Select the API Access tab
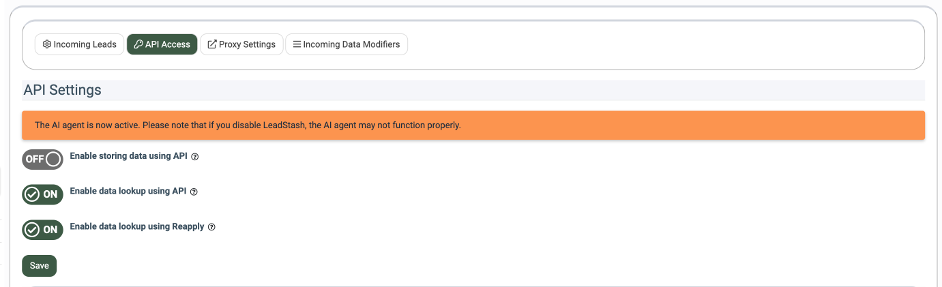The height and width of the screenshot is (287, 942). tap(162, 44)
